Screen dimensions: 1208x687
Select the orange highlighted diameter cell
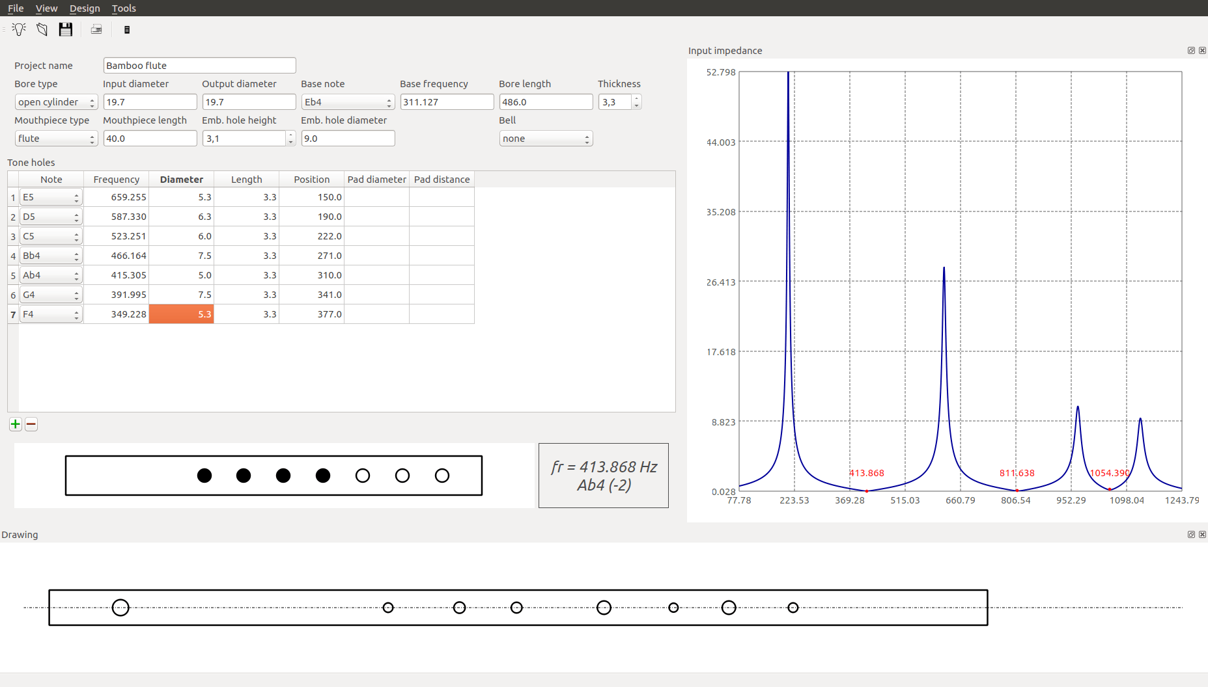coord(182,314)
